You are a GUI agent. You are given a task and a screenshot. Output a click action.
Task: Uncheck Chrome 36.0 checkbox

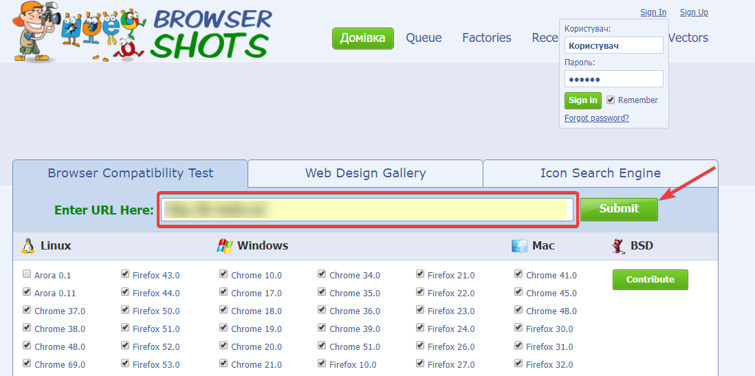(322, 309)
